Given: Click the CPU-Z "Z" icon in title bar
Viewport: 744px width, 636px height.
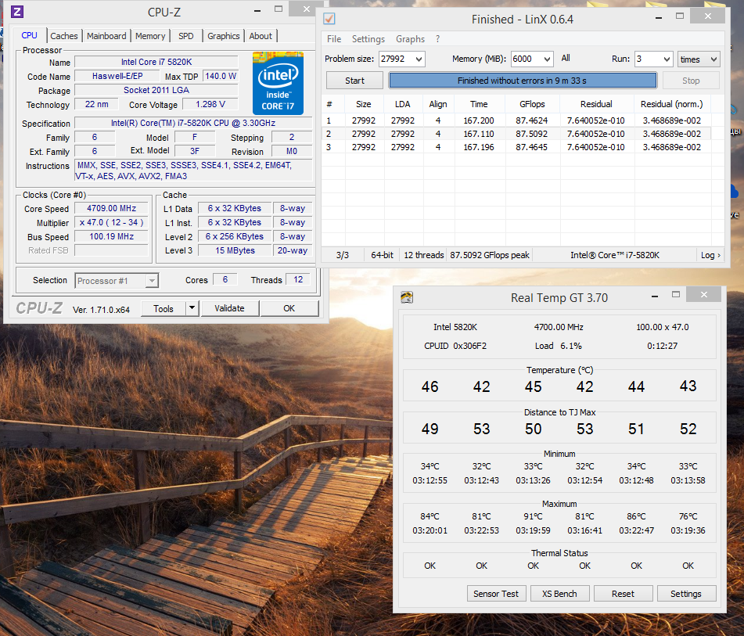Looking at the screenshot, I should [16, 11].
